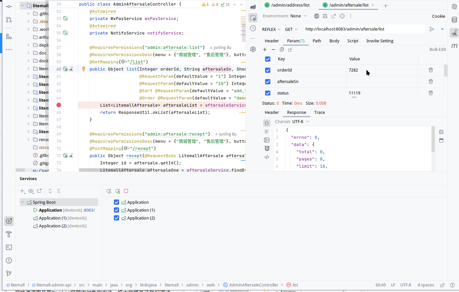Click the Spring leaf icon in sidebar
Viewport: 459px width, 292px height.
[253, 7]
